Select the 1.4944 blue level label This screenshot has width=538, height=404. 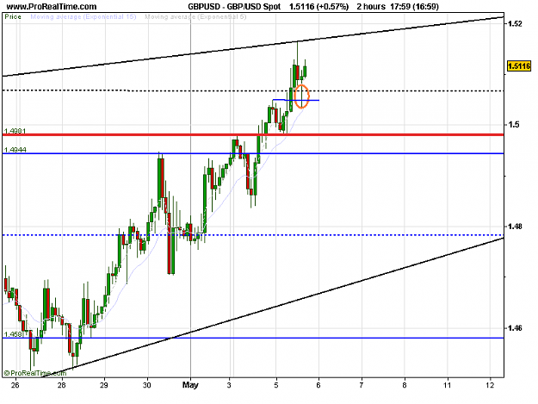[x=15, y=150]
